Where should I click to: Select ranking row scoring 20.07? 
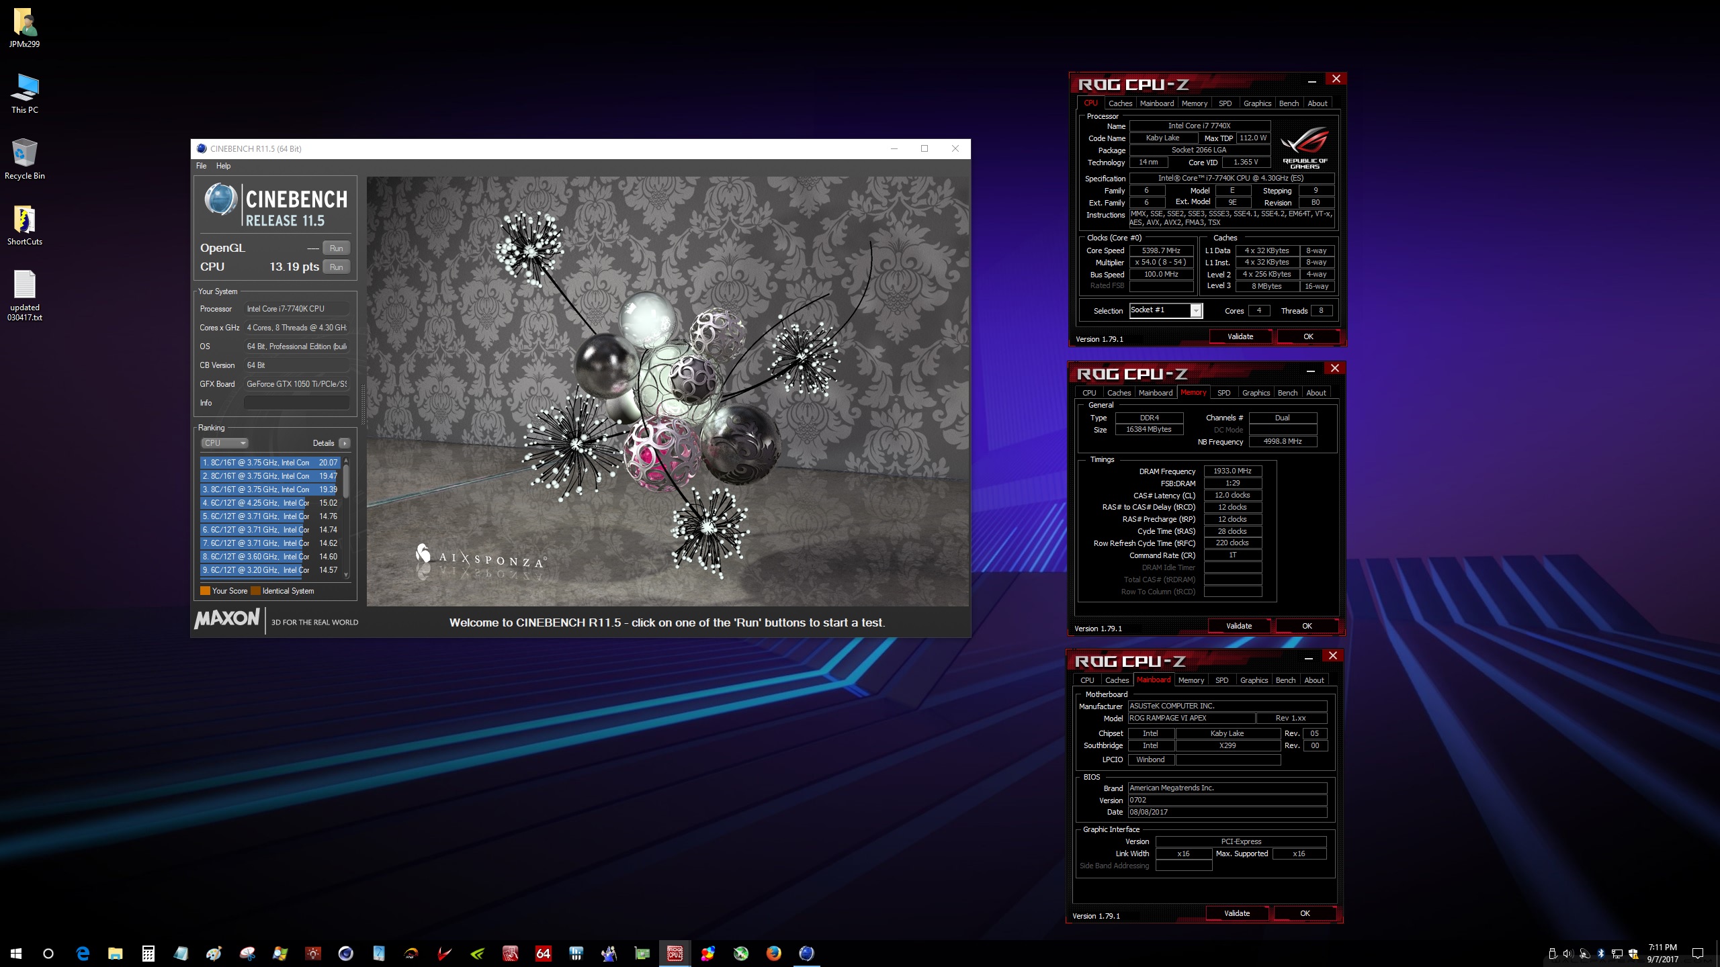click(x=270, y=463)
